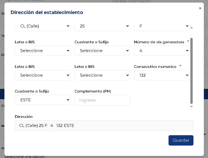Close the Dirección del establecimiento dialog

click(x=200, y=8)
